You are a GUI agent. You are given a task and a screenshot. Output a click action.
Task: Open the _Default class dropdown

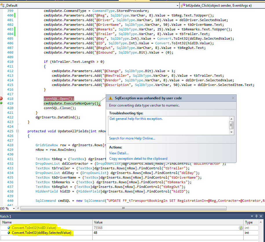(178, 5)
